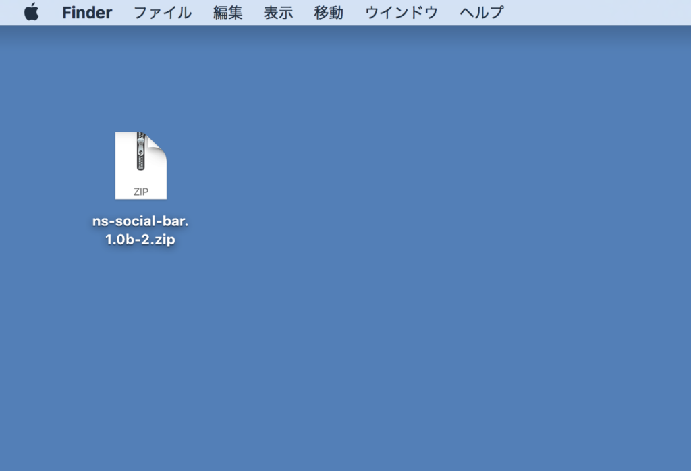
Task: Expand the 表示 menu
Action: 278,12
